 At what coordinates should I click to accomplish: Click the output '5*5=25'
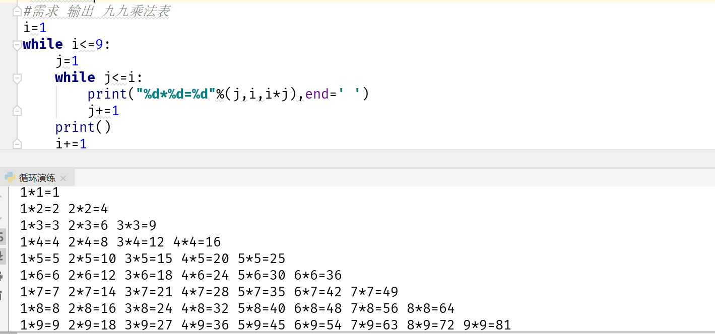pyautogui.click(x=262, y=259)
